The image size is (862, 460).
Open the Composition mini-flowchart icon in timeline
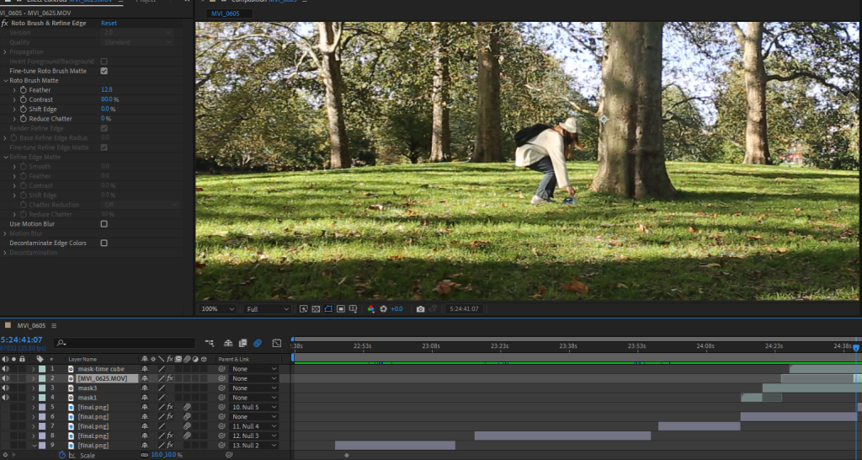coord(210,343)
